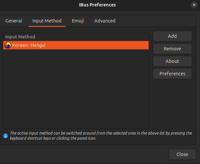Select the Input Method tab
This screenshot has height=164, width=200.
tap(47, 21)
